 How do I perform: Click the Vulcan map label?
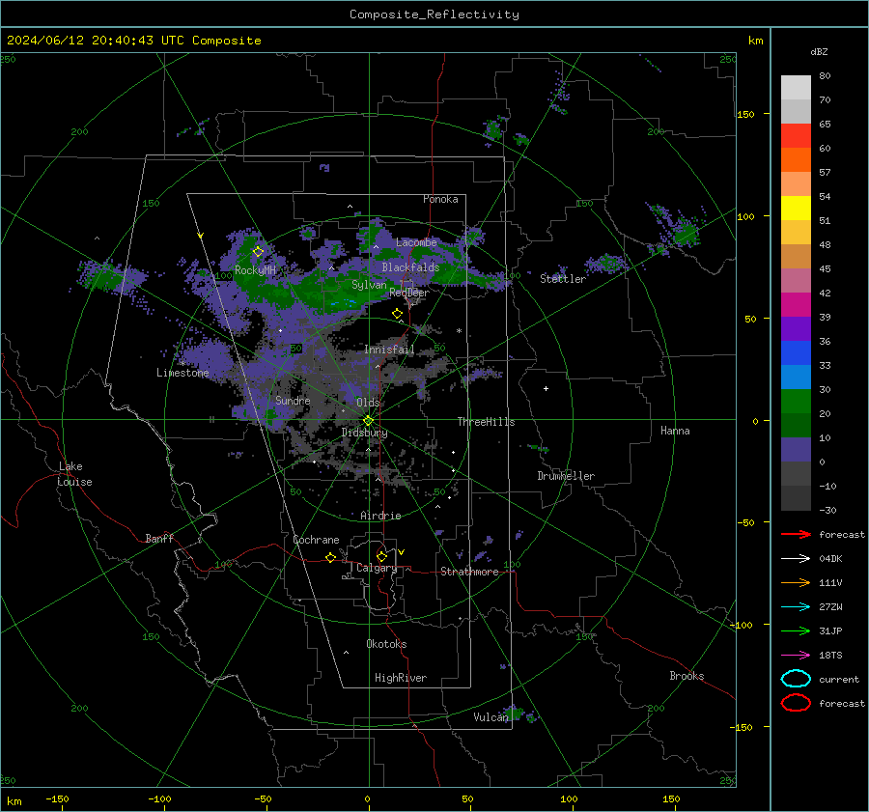click(491, 717)
